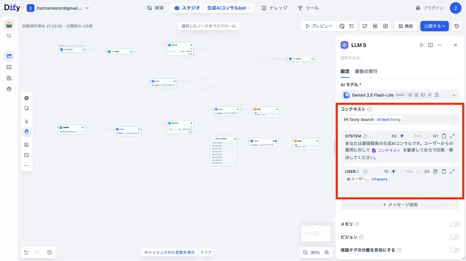Click 選択したノードまでスクロール button
Image resolution: width=466 pixels, height=261 pixels.
tap(209, 26)
